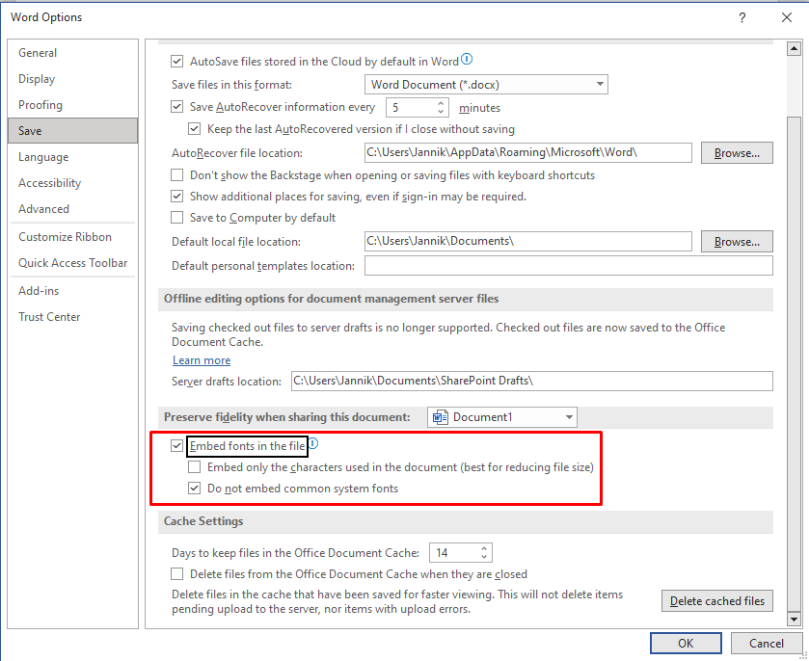The image size is (809, 661).
Task: Open the Learn more link
Action: 202,360
